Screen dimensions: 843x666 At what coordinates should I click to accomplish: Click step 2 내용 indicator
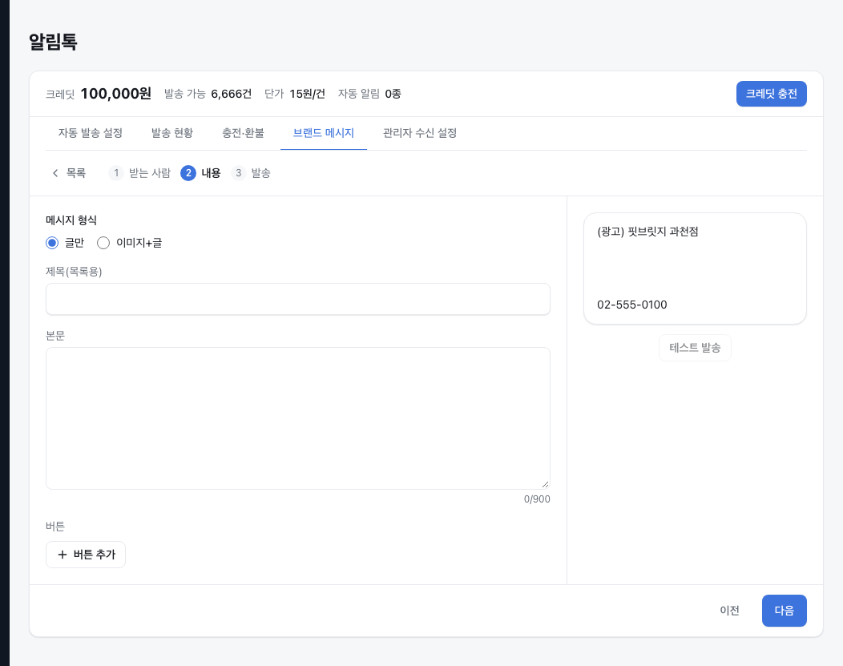[x=200, y=172]
